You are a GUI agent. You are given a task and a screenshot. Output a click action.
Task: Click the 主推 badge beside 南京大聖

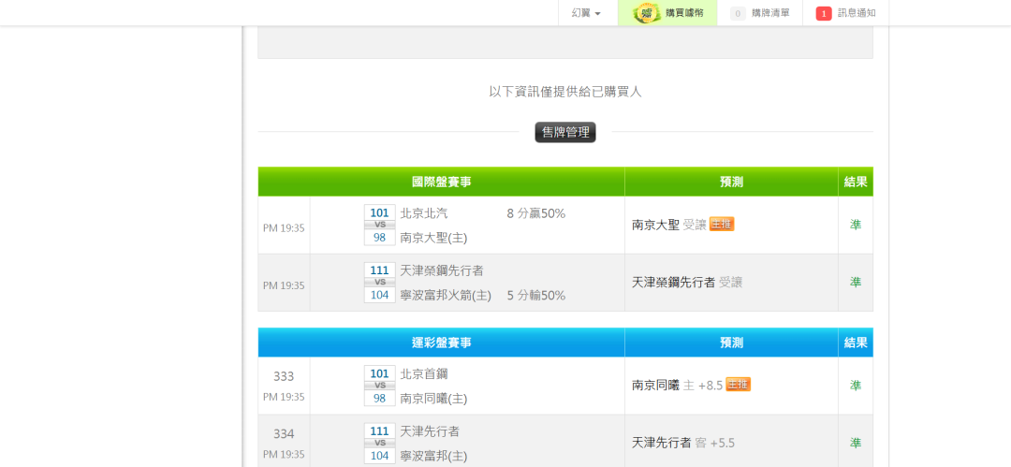pos(722,225)
